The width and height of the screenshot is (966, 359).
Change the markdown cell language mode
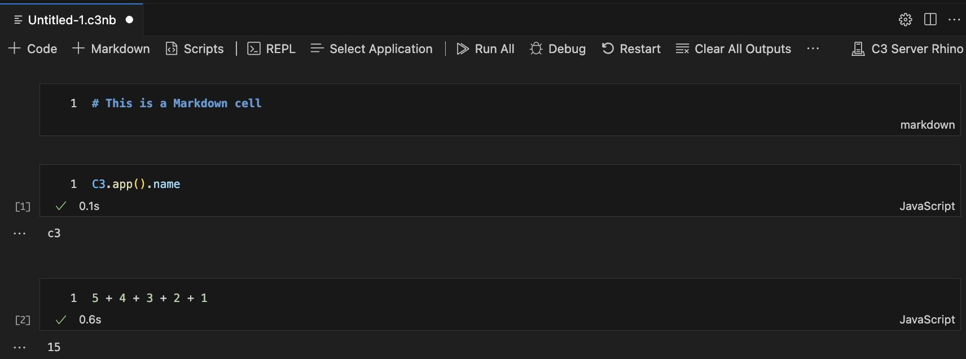click(927, 125)
